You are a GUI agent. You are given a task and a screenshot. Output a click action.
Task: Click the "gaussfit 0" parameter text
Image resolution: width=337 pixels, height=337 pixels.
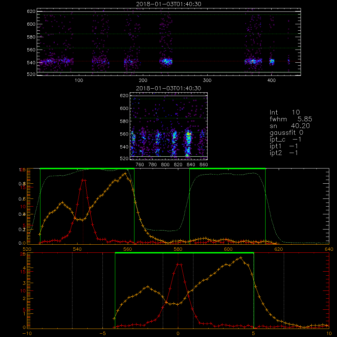(x=286, y=132)
